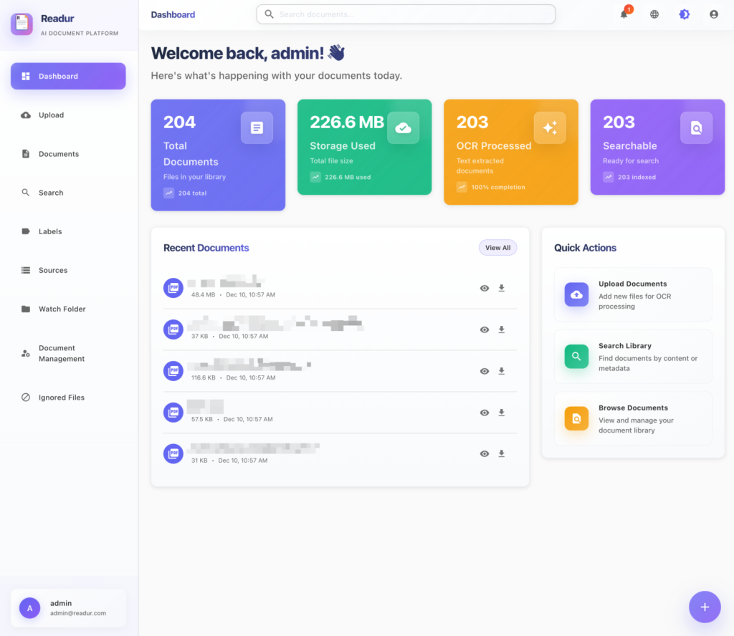734x636 pixels.
Task: Click the floating plus add button
Action: point(705,607)
